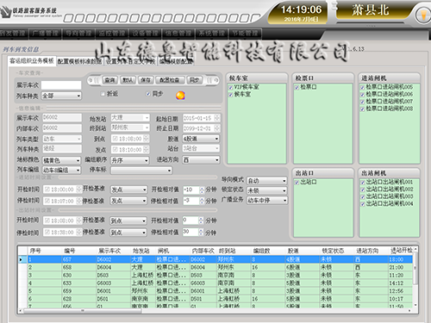This screenshot has height=323, width=431.
Task: Click the round orange icon beside 萧县北
Action: [x=423, y=15]
